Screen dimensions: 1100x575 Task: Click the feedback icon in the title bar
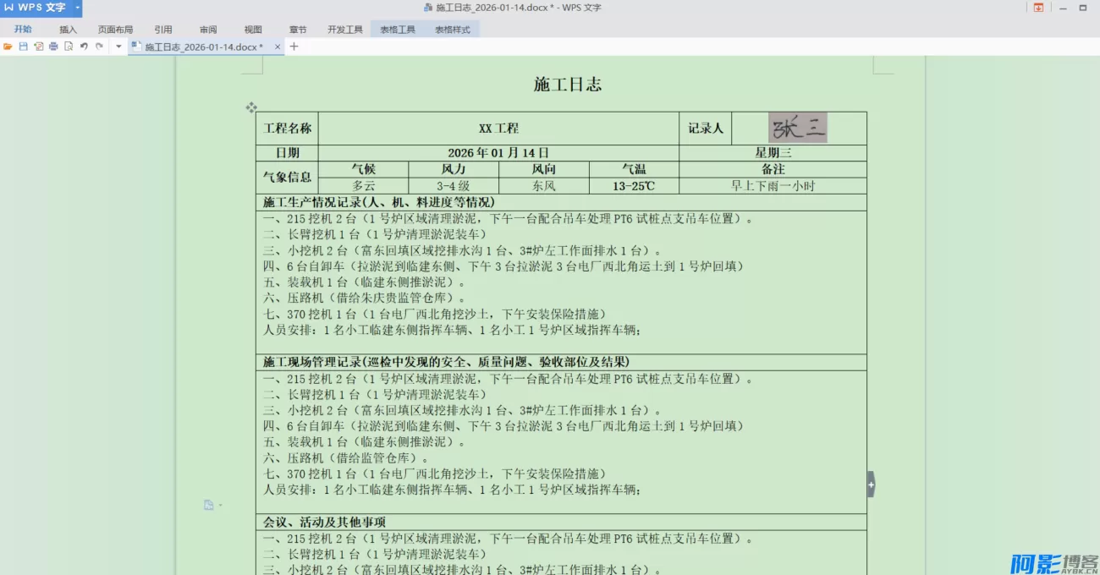click(1038, 8)
